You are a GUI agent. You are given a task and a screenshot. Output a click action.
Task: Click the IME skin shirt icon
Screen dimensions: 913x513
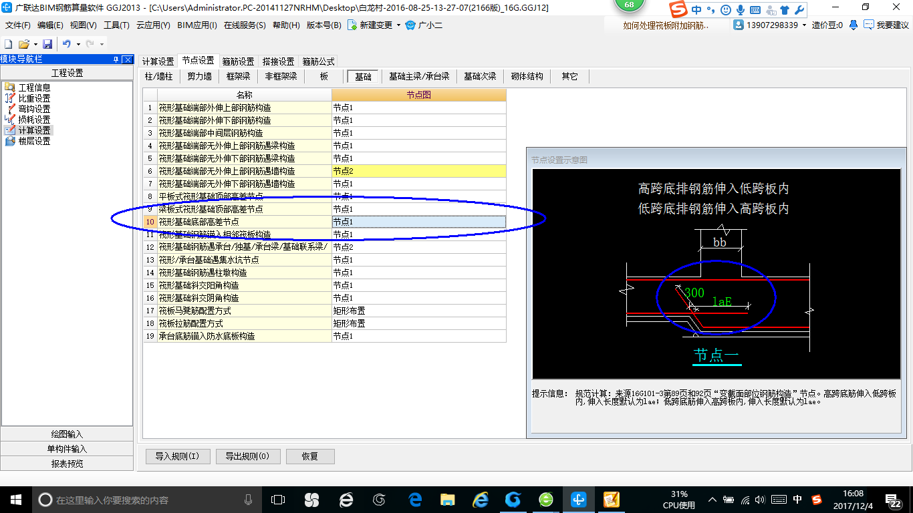coord(785,10)
